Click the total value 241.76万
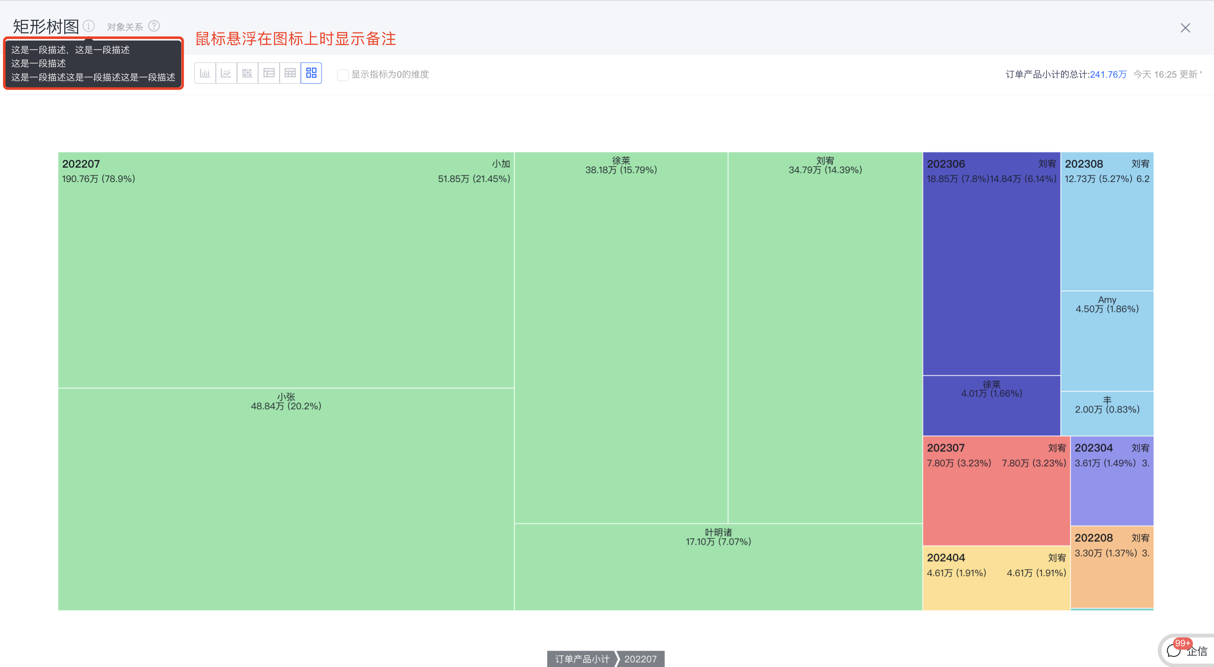 click(x=1108, y=74)
